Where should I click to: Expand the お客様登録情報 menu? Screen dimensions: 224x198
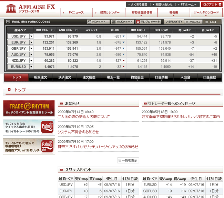141,12
